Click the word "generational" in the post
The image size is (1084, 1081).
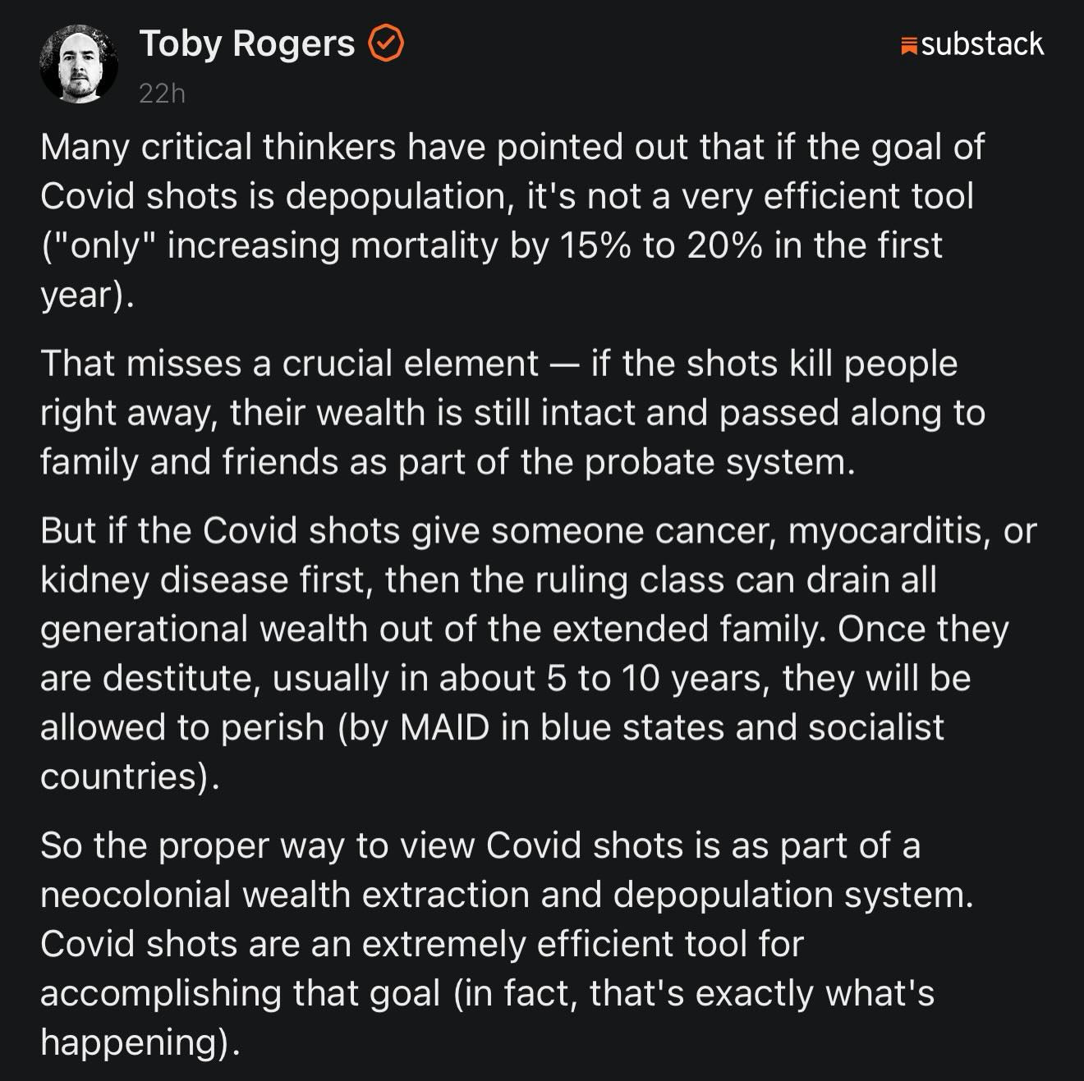click(x=144, y=629)
